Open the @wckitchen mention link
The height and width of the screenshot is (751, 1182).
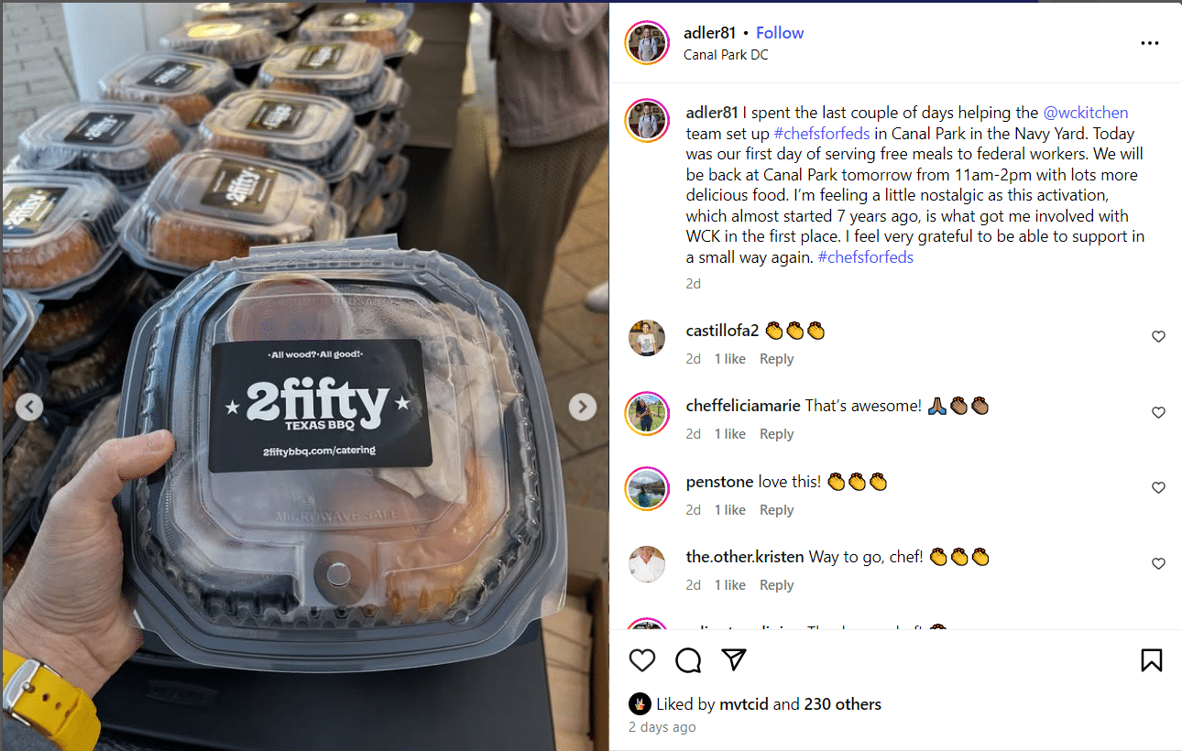coord(1085,113)
